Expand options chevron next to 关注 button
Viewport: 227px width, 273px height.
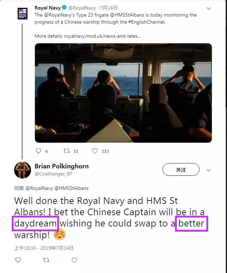(209, 170)
